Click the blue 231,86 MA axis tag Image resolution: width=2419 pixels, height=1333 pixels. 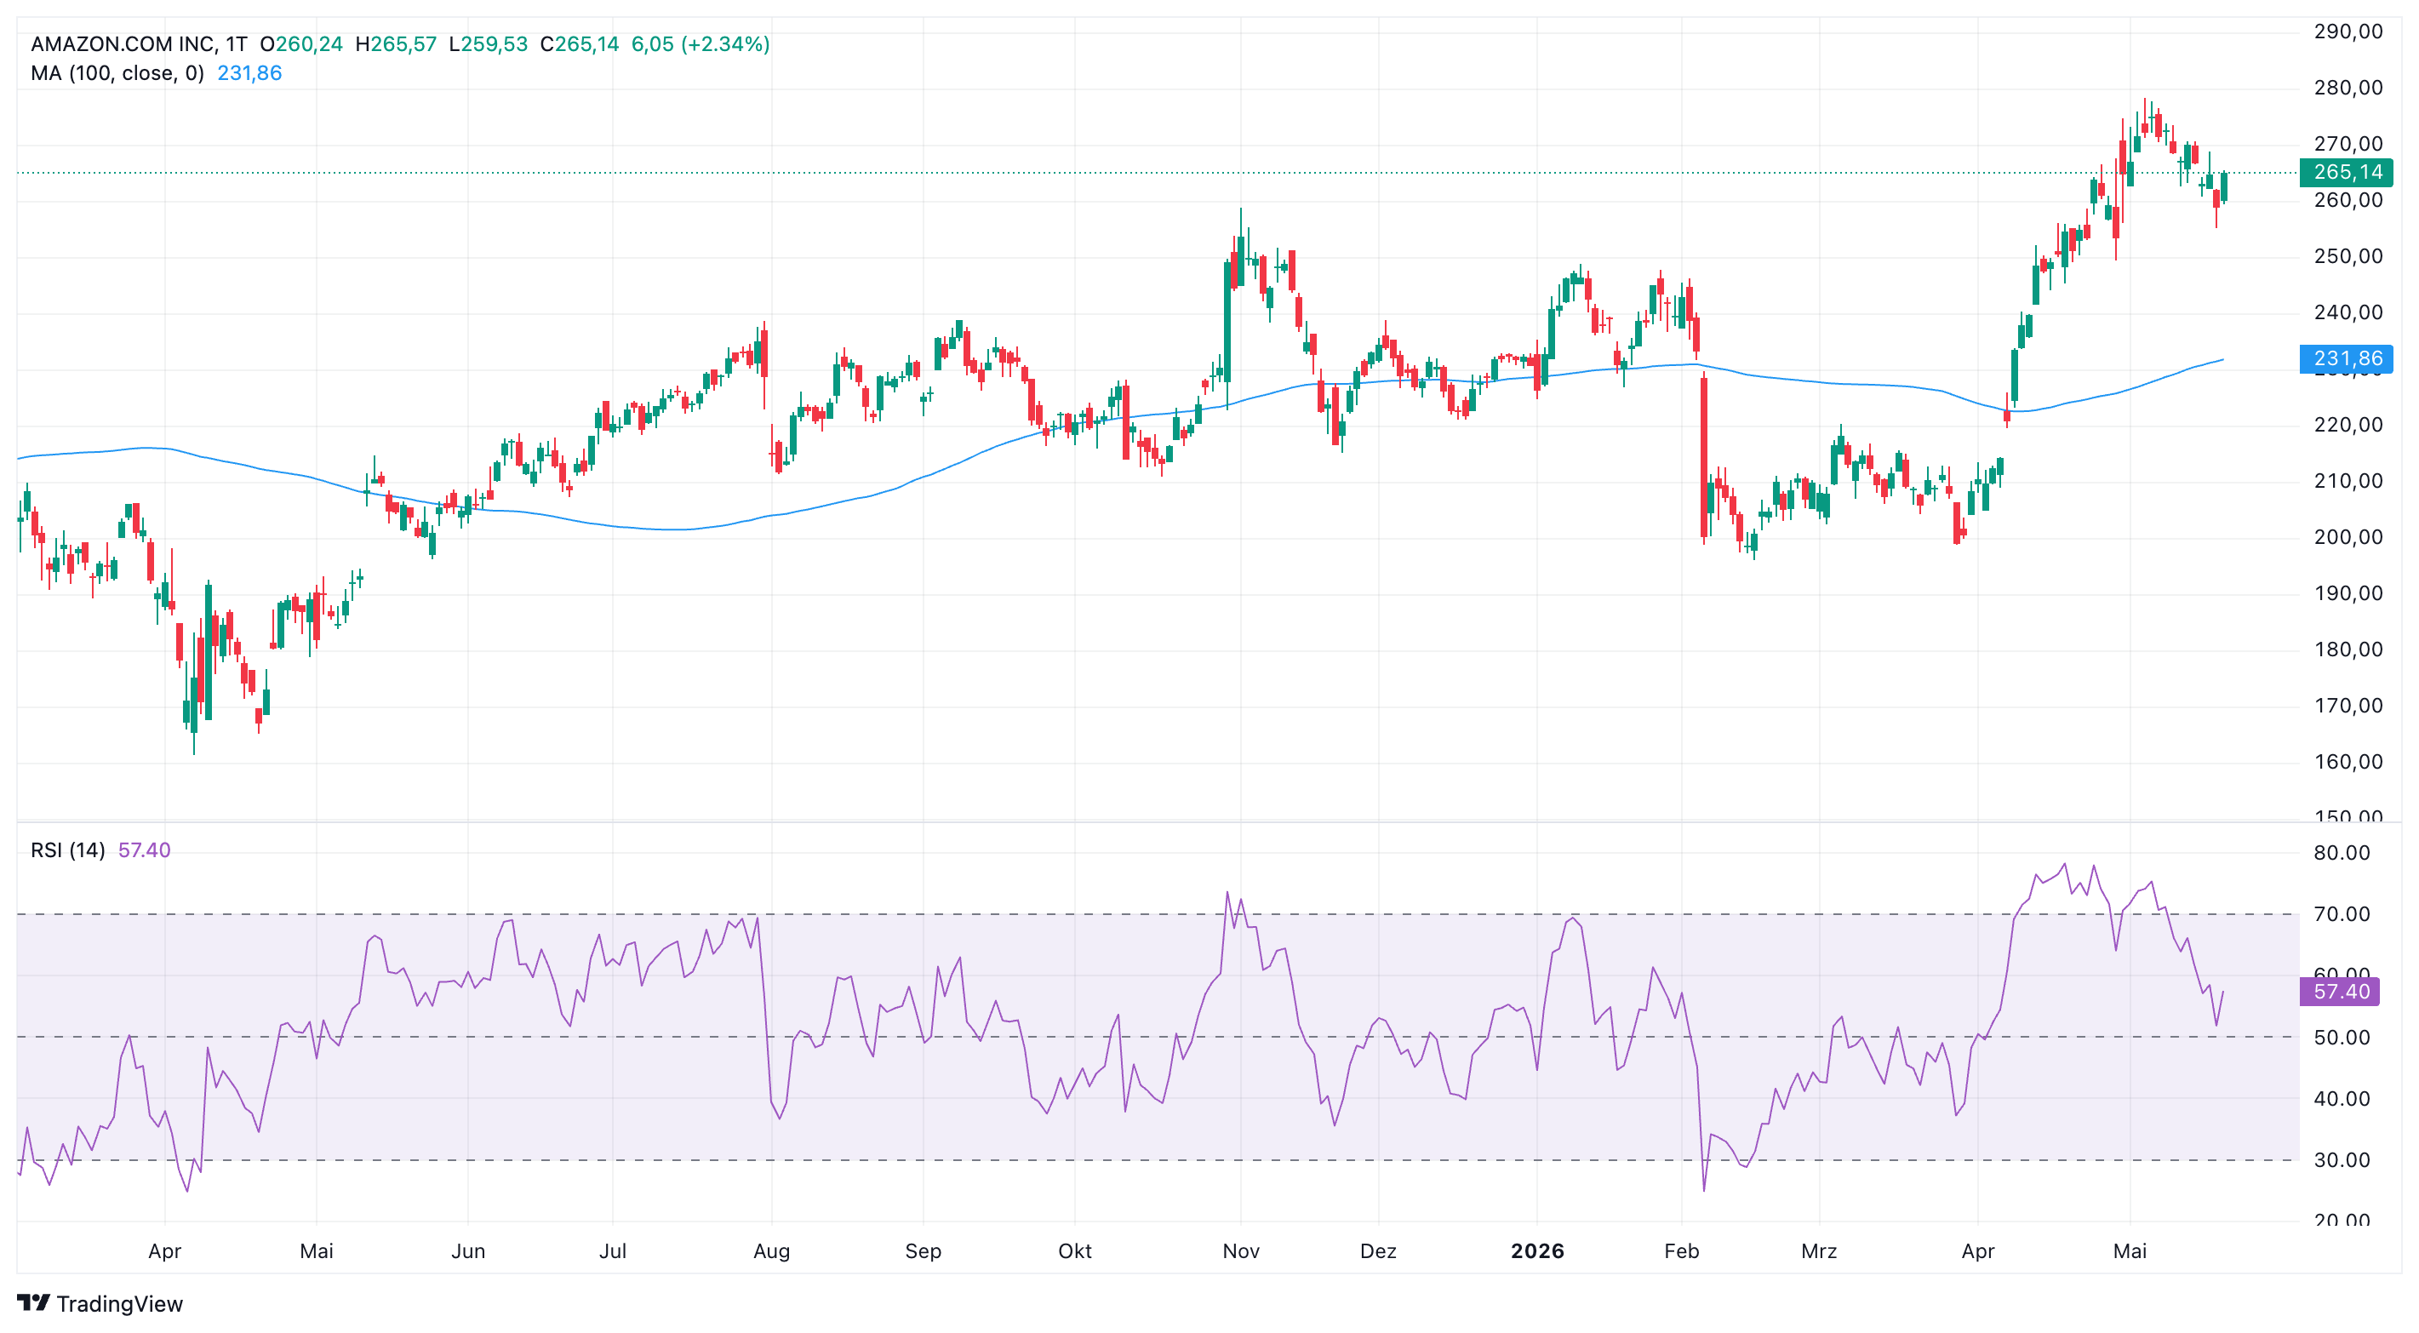pos(2347,359)
